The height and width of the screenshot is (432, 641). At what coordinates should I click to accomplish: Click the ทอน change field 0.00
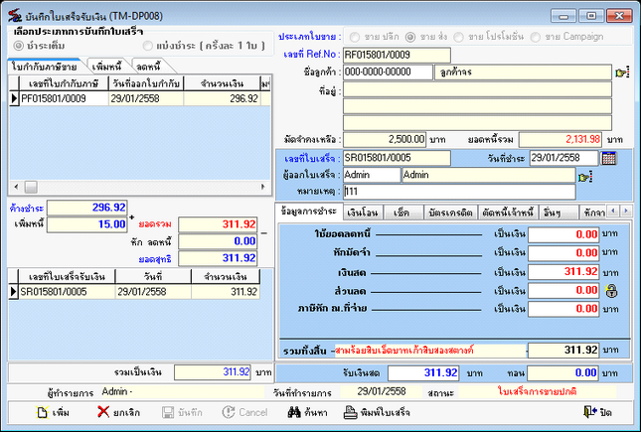(563, 372)
